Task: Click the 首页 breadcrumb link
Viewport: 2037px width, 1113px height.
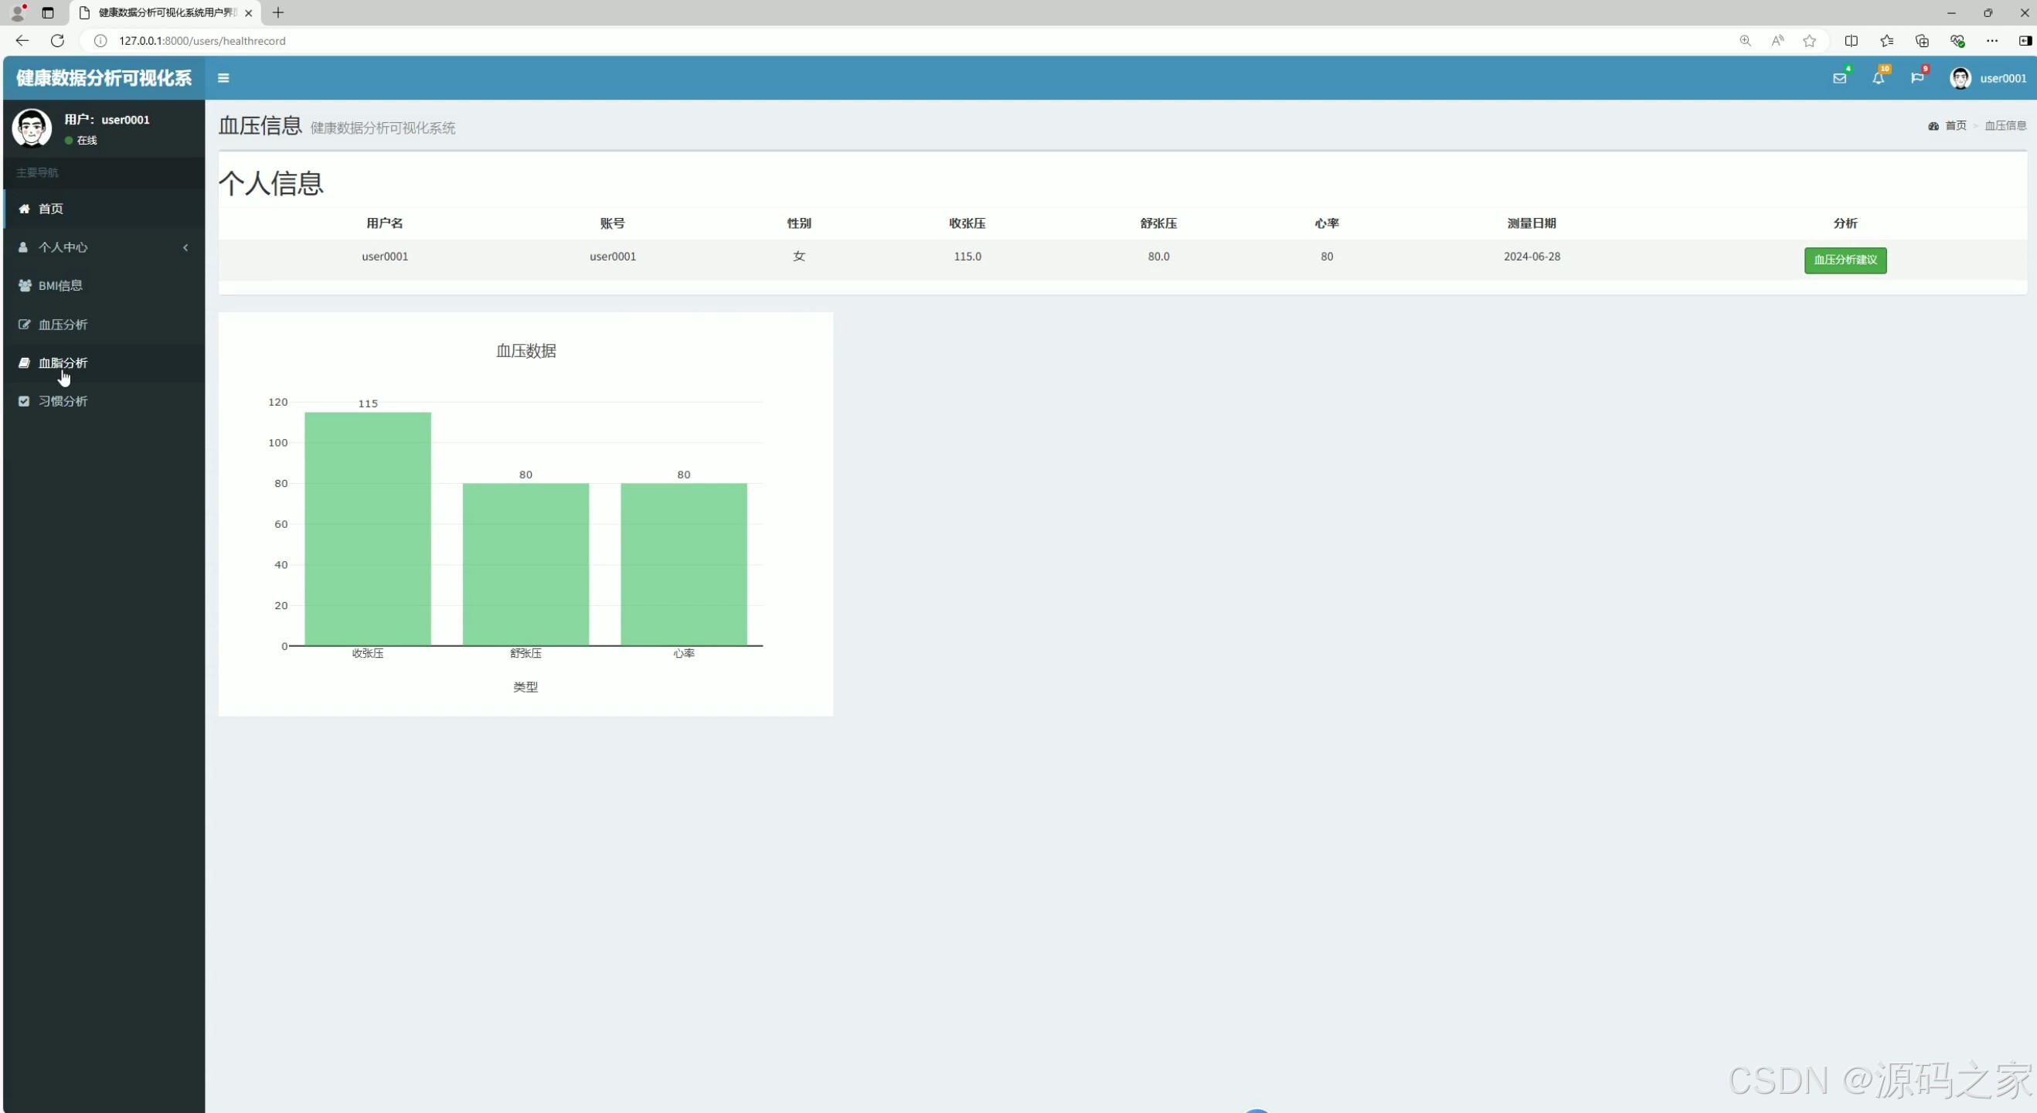Action: point(1955,126)
